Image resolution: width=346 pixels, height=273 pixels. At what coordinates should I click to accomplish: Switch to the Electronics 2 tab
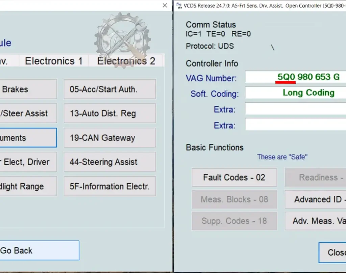(126, 61)
